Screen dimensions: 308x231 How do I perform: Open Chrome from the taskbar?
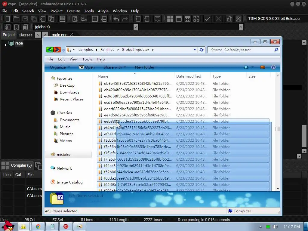coord(38,226)
